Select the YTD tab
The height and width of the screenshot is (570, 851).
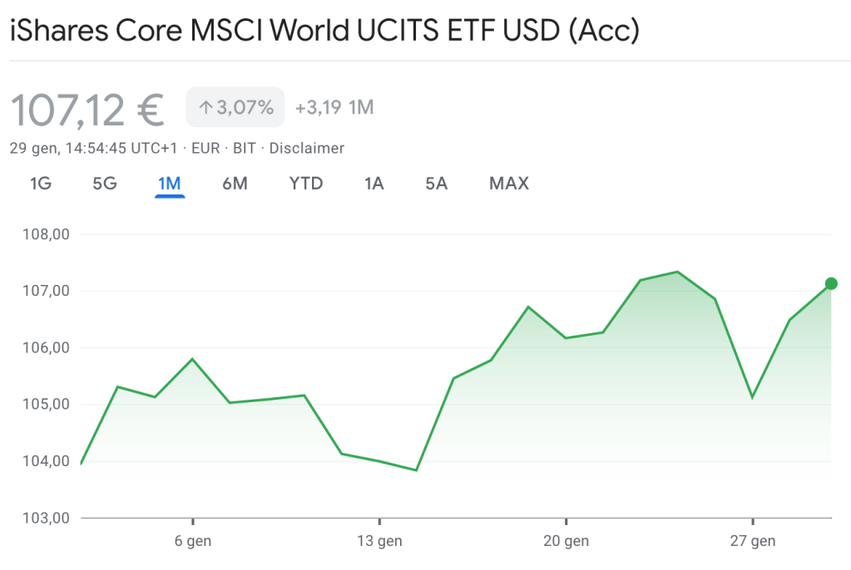[x=306, y=184]
